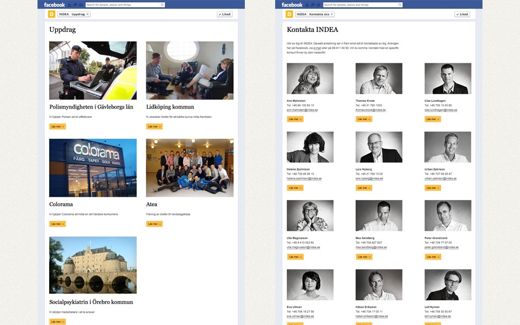The height and width of the screenshot is (325, 520).
Task: Click the yellow INDEA logo beside Kontakta oss
Action: [289, 14]
